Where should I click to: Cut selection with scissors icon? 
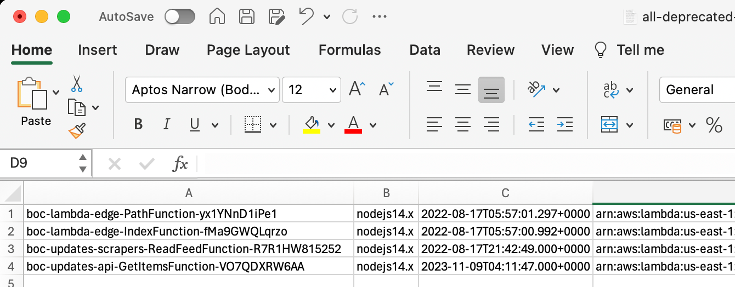76,84
